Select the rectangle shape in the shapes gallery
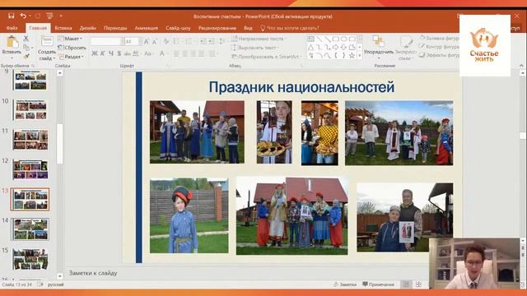 [x=335, y=39]
